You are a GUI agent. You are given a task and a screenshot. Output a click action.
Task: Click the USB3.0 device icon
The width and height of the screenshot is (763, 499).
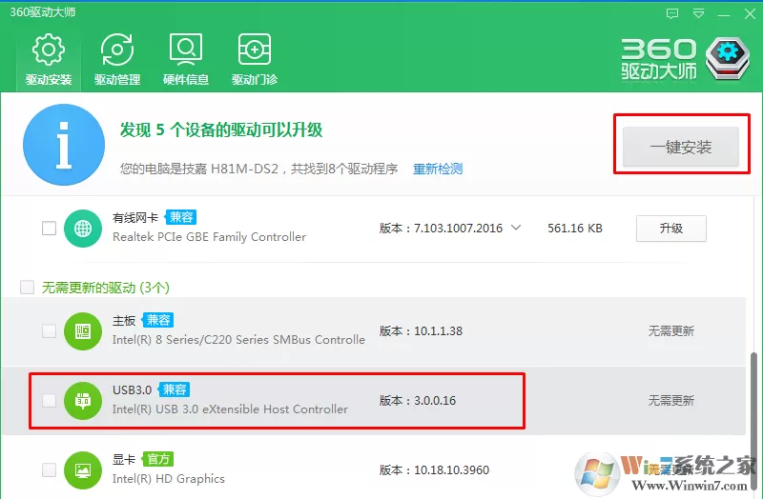[x=83, y=401]
